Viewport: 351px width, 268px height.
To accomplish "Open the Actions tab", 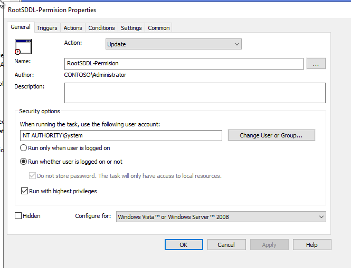I will pyautogui.click(x=73, y=28).
